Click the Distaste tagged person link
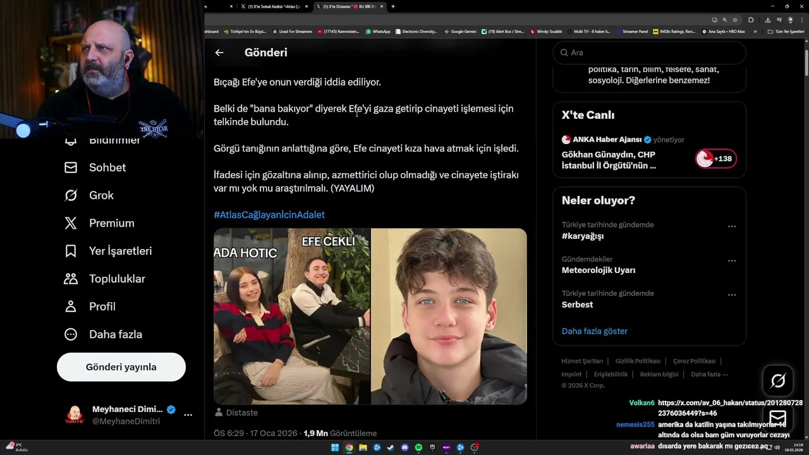 coord(236,413)
